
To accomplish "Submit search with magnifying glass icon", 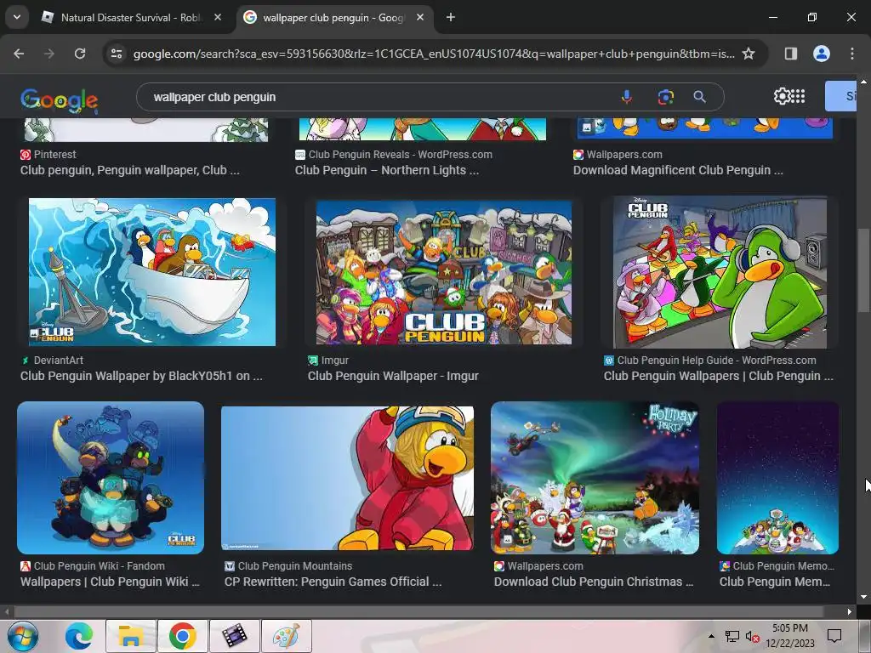I will (700, 97).
